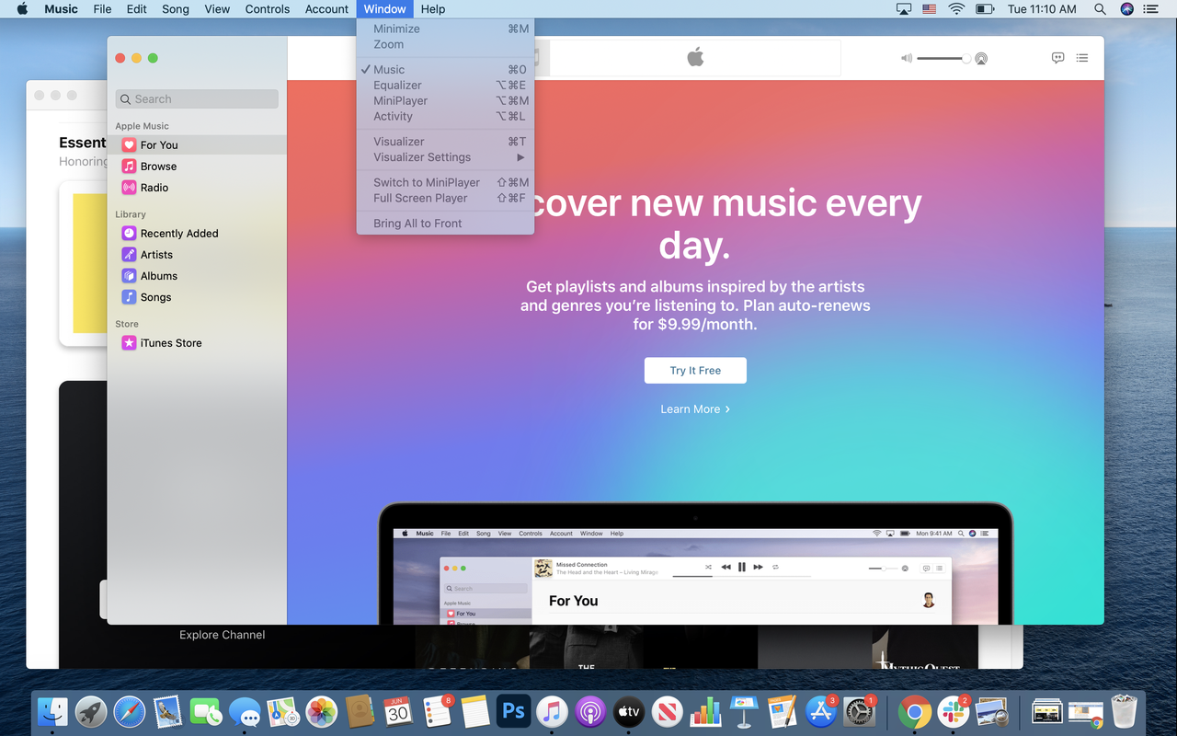Viewport: 1177px width, 736px height.
Task: Launch Photoshop from the Dock
Action: (x=514, y=711)
